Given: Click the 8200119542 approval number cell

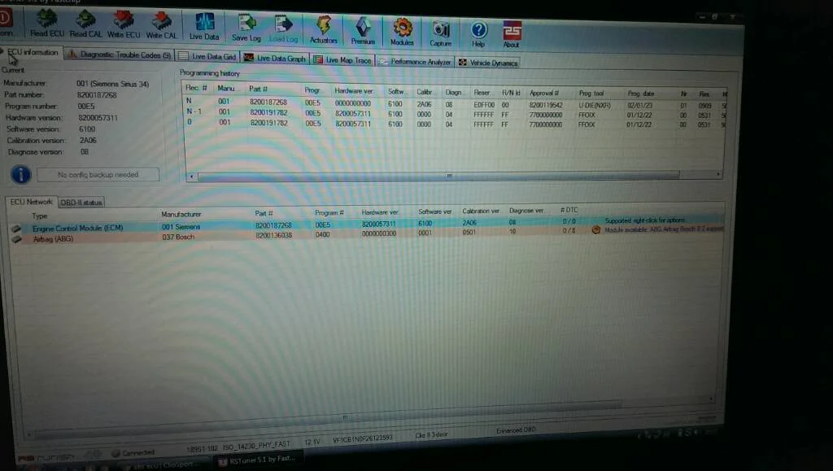Looking at the screenshot, I should 546,105.
